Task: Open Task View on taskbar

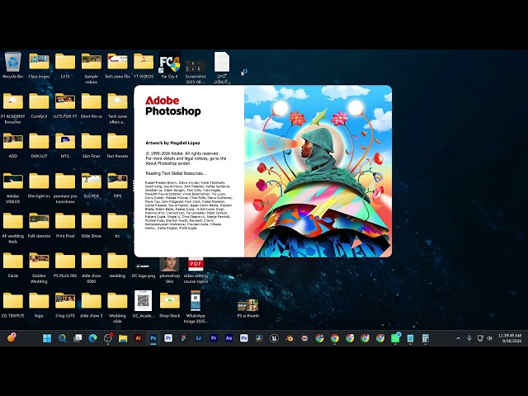Action: [78, 338]
